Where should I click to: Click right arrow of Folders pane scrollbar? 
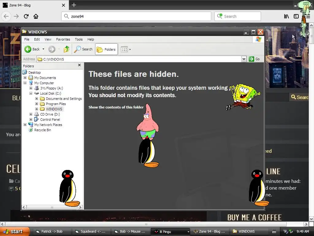pyautogui.click(x=80, y=207)
